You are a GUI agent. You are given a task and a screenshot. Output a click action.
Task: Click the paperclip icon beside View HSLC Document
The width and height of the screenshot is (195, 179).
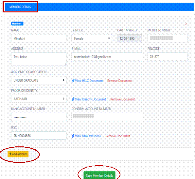coord(73,81)
